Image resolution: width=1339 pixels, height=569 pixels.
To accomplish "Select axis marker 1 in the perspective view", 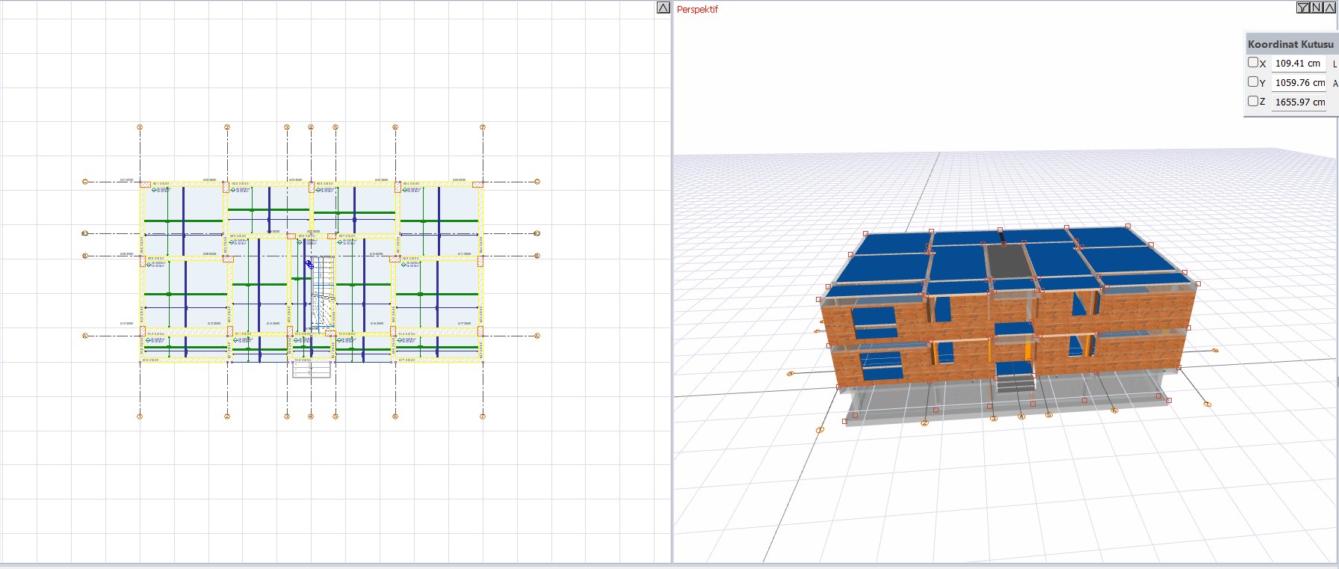I will pyautogui.click(x=1207, y=404).
